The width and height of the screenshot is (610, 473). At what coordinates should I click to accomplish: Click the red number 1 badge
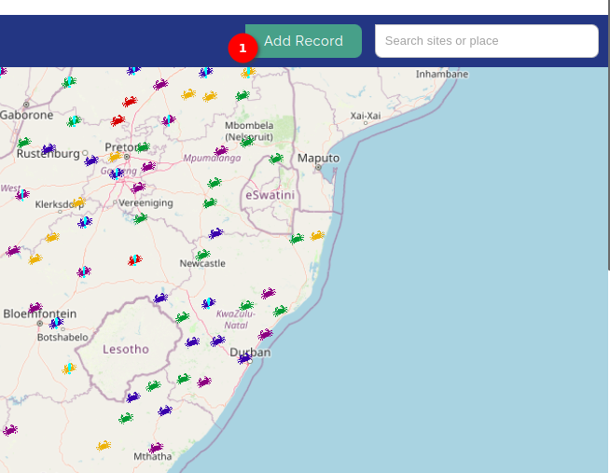coord(243,49)
